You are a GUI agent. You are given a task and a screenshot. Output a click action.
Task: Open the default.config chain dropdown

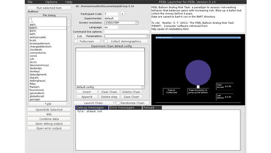[143, 87]
